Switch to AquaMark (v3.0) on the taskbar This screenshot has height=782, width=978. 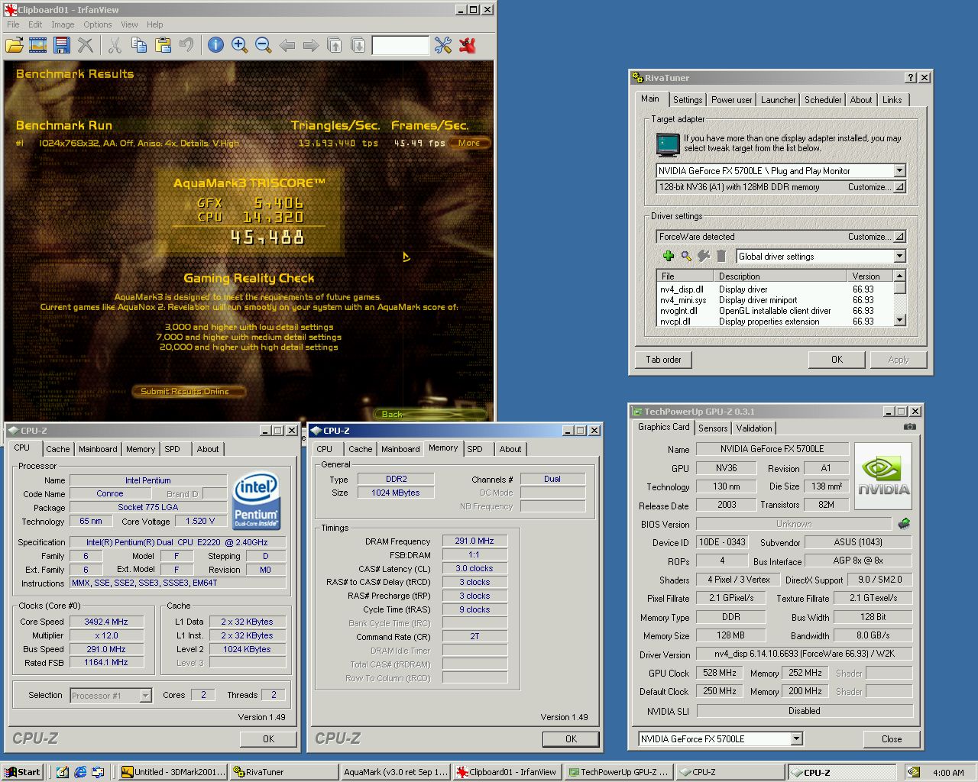tap(396, 772)
